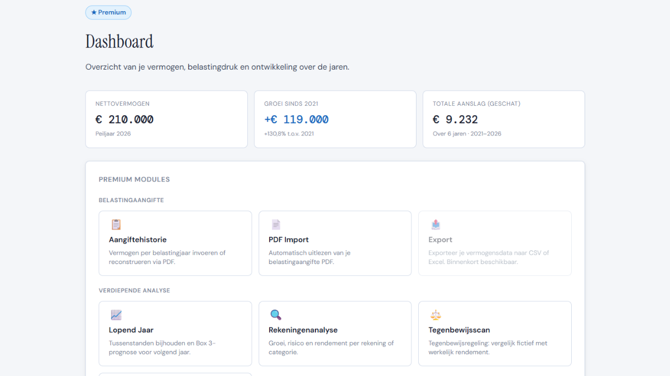The height and width of the screenshot is (376, 670).
Task: Open the PDF Import module
Action: coord(335,243)
